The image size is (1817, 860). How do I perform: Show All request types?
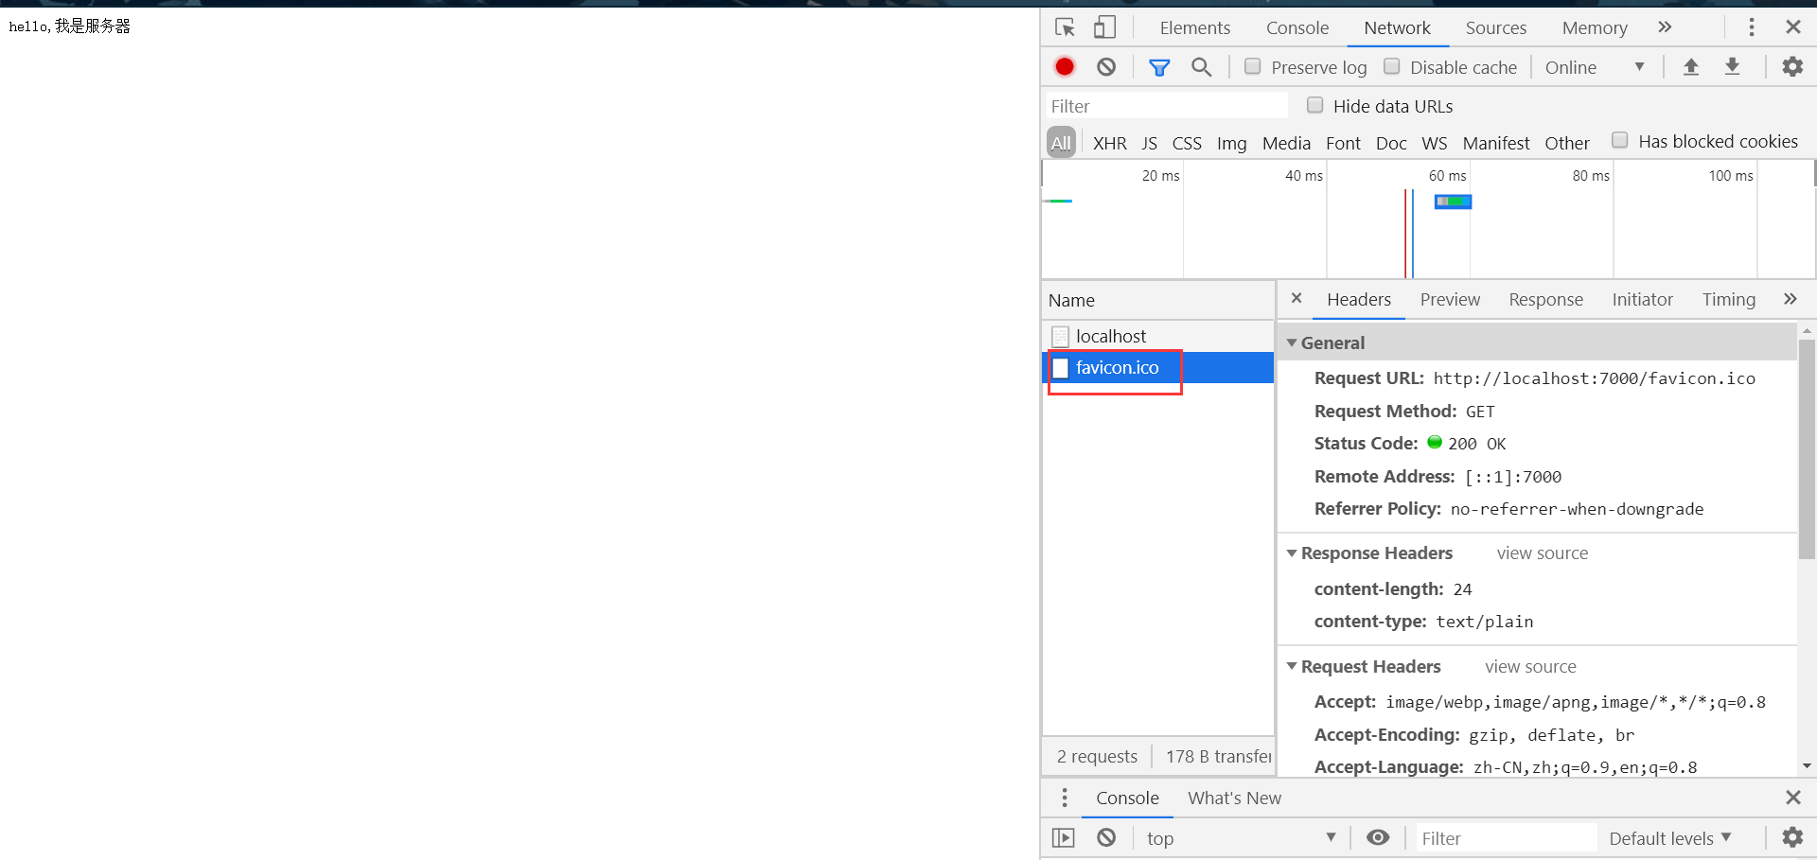tap(1061, 142)
